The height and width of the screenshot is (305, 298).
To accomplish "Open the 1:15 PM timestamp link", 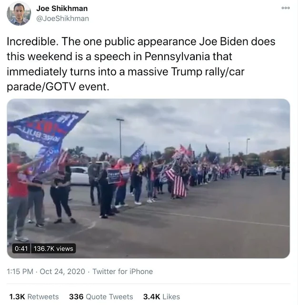I will click(20, 271).
